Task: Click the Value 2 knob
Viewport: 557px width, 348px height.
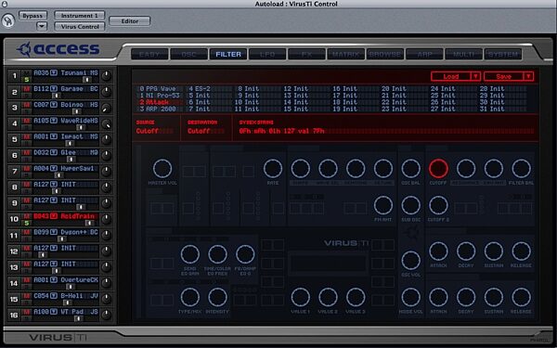Action: tap(328, 297)
